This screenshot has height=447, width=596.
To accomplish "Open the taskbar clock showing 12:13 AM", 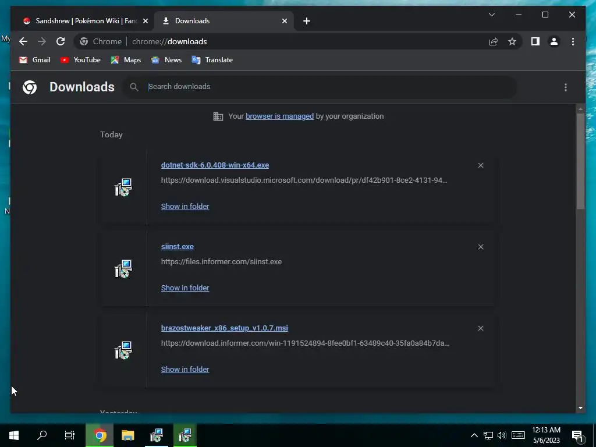I will point(546,435).
